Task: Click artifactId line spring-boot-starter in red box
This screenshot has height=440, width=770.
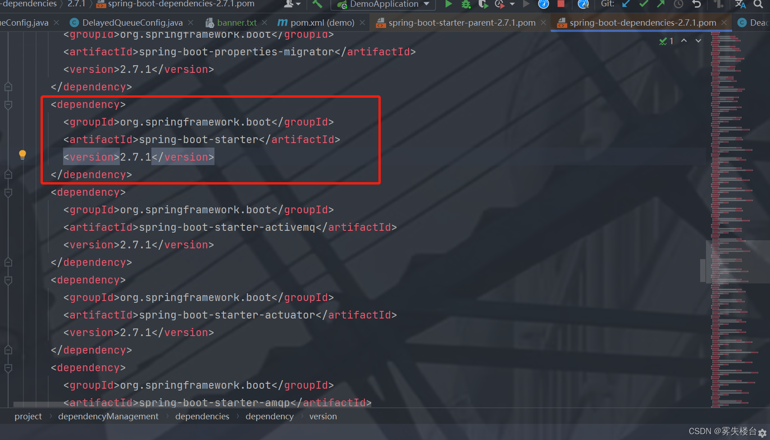Action: [202, 140]
